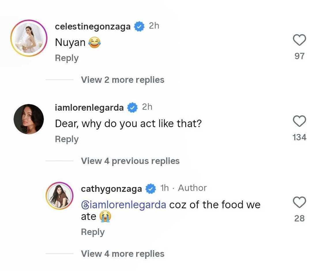Open the cathygonzaga username link
The width and height of the screenshot is (323, 271).
pos(111,189)
